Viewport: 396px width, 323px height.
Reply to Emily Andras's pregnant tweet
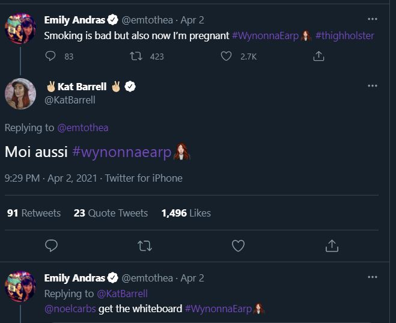point(51,57)
